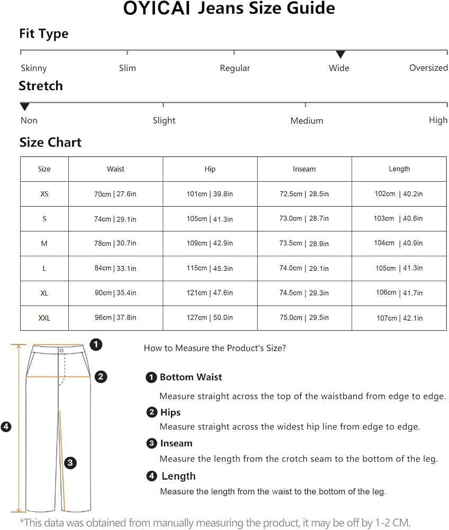Click the number 4 badge left of pants diagram

pos(6,427)
